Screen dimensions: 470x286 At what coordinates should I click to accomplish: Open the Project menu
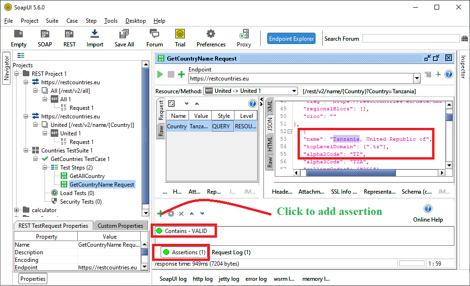point(29,21)
